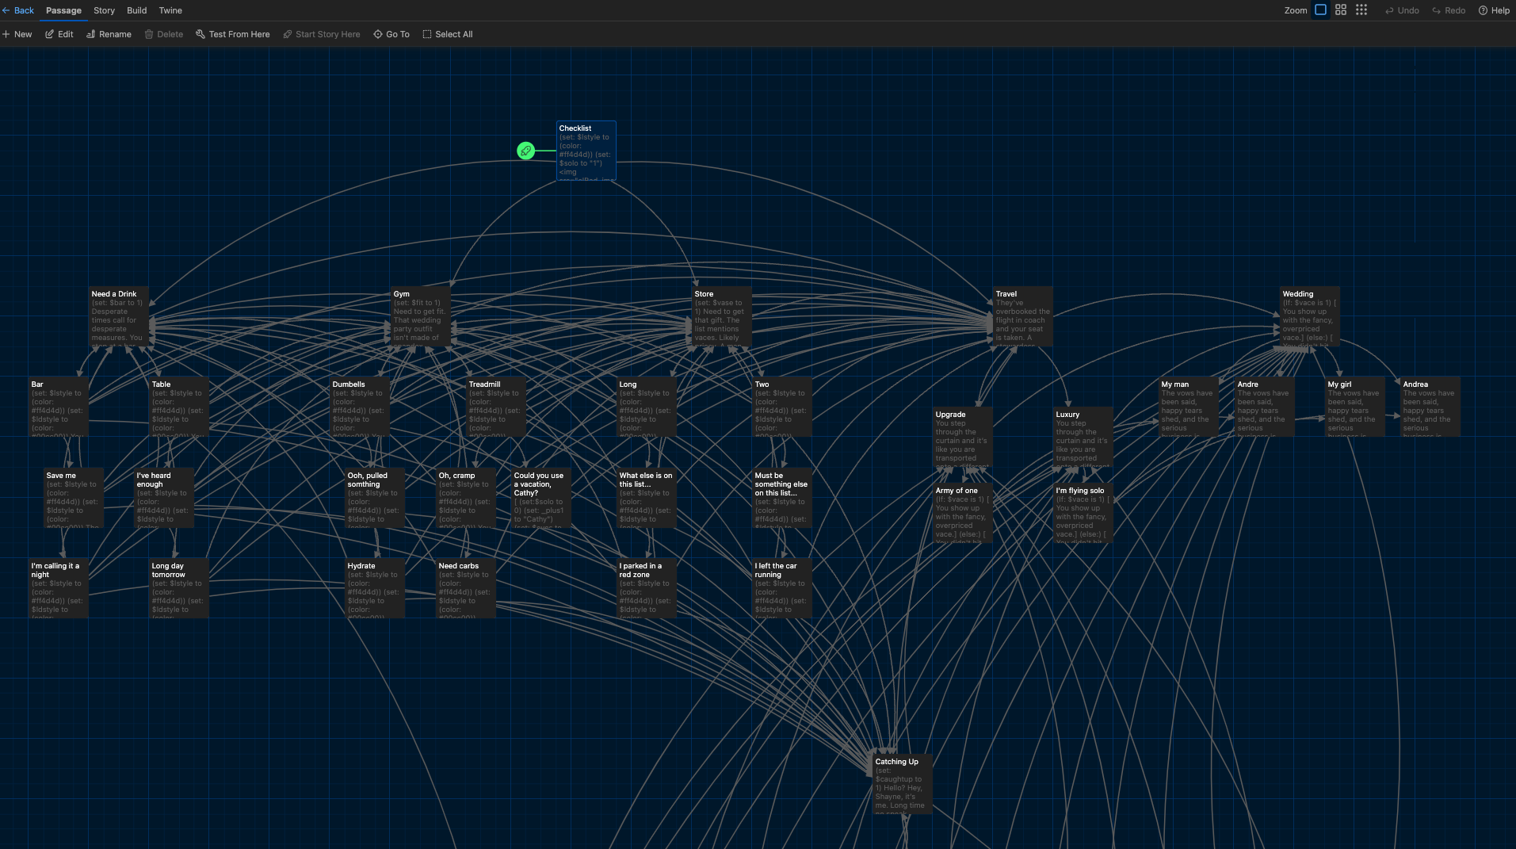Select the Catching Up passage card
The height and width of the screenshot is (849, 1516).
coord(902,784)
